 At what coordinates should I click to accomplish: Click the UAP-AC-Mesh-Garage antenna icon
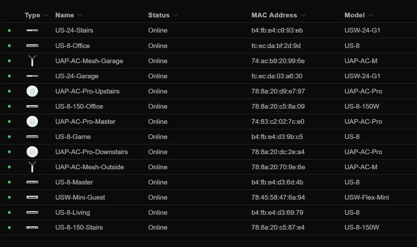pos(32,61)
